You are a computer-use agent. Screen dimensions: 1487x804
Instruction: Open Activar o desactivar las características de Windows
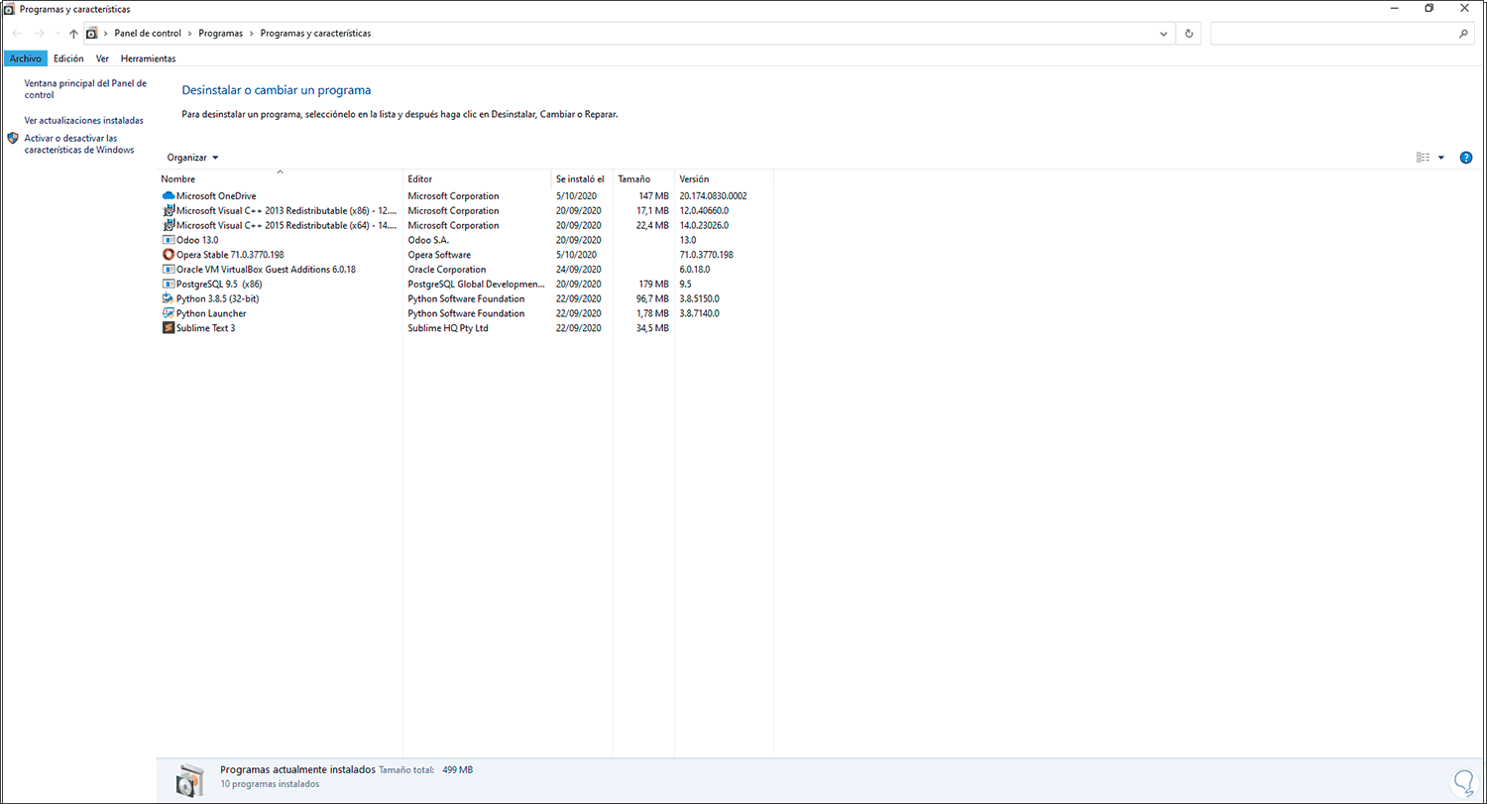click(79, 144)
